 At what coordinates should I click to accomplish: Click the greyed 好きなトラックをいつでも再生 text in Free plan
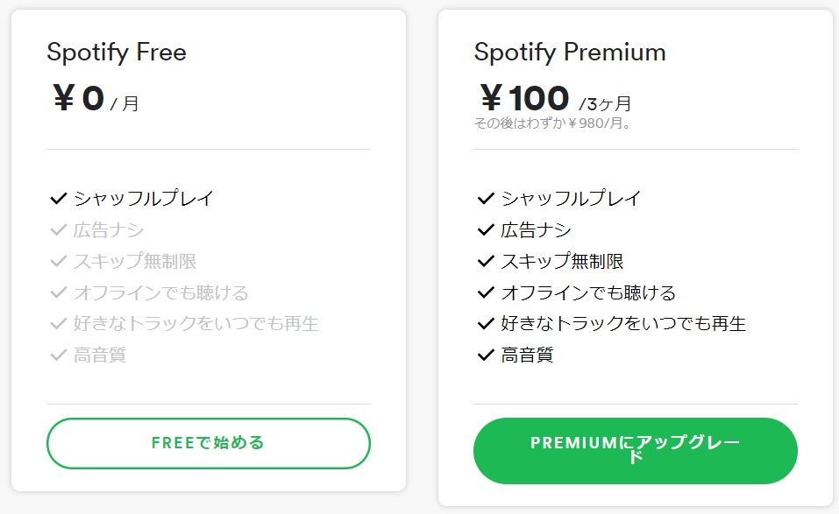pyautogui.click(x=196, y=324)
